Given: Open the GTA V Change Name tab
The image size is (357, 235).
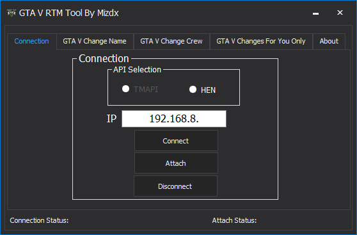Looking at the screenshot, I should tap(95, 41).
